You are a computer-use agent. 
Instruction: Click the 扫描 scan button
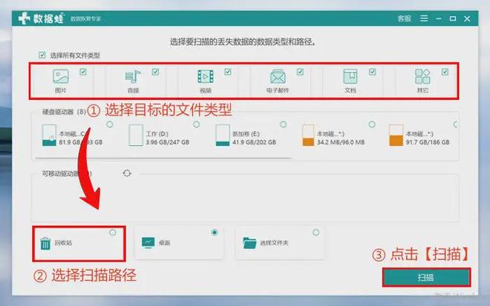[x=426, y=277]
